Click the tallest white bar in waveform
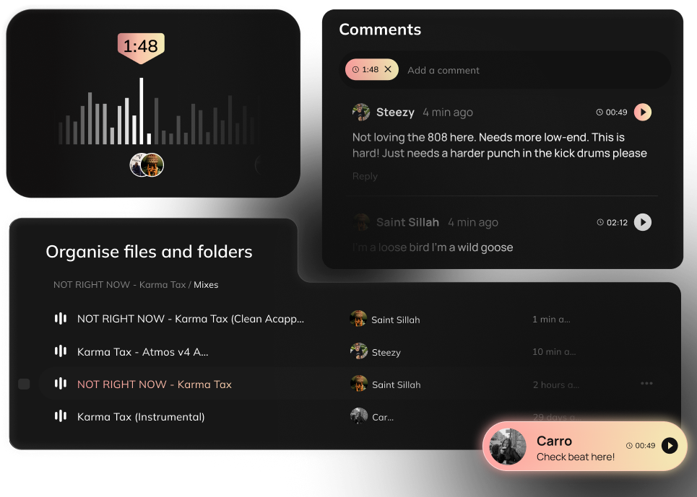697x497 pixels. (142, 111)
